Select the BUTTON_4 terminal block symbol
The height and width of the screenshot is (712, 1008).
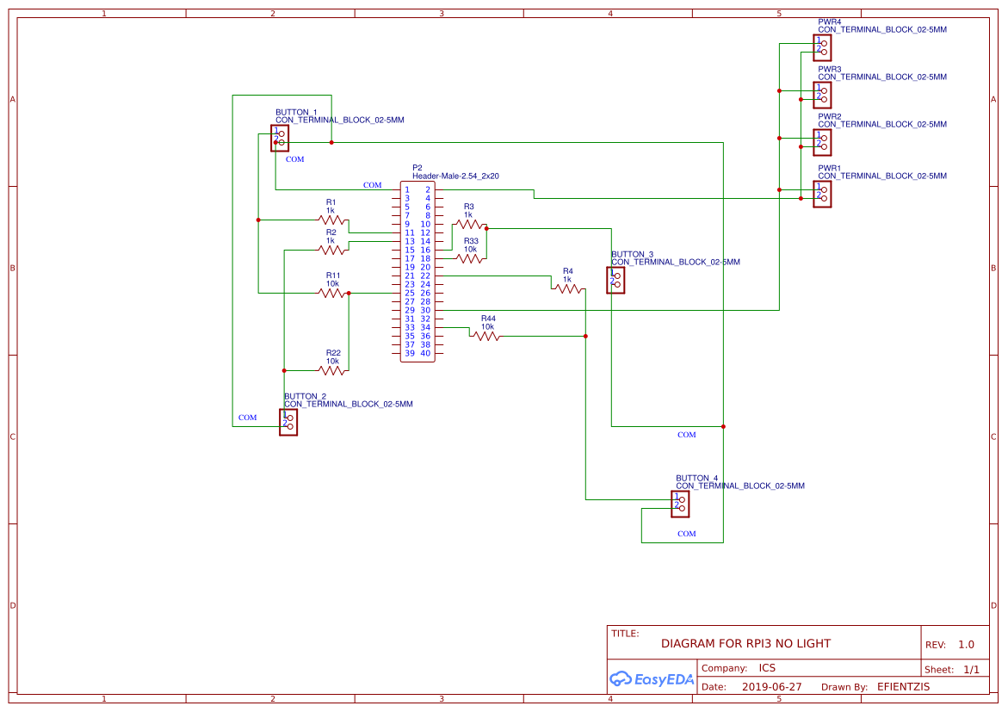coord(680,504)
